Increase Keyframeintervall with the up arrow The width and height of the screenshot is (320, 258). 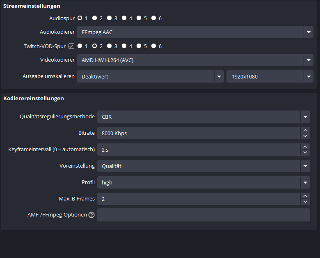(305, 147)
